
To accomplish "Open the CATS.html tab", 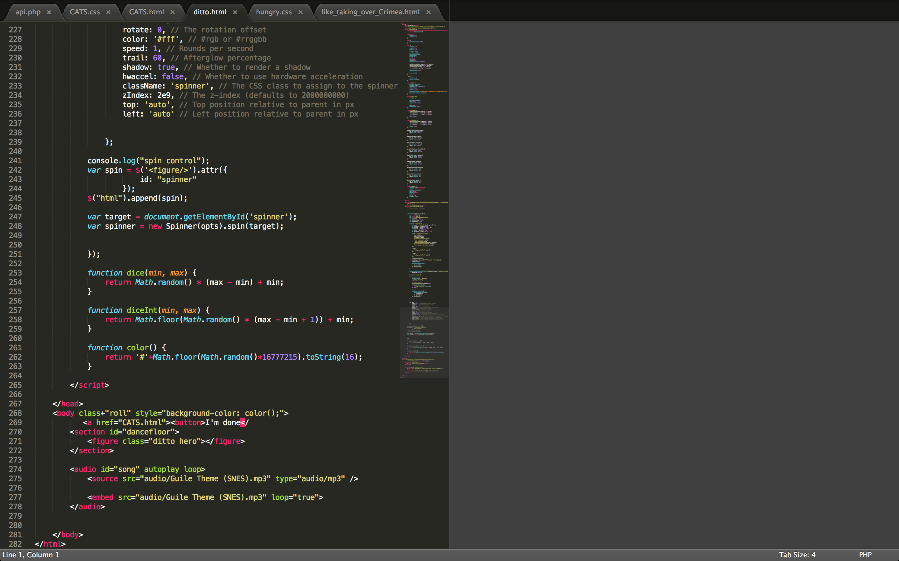I will (146, 12).
